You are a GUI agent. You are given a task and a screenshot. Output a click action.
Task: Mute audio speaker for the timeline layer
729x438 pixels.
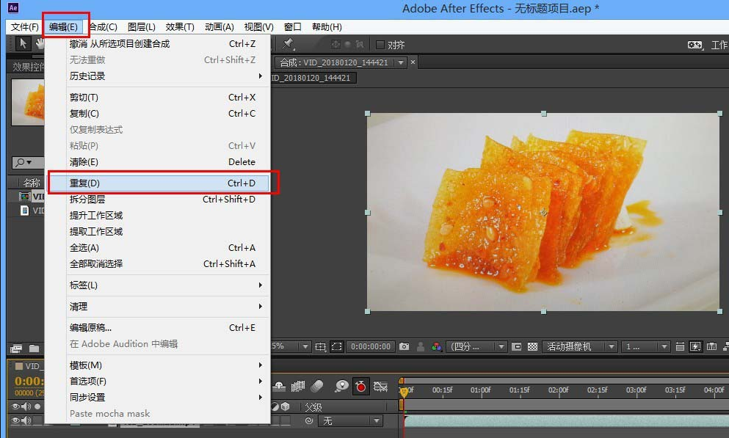tap(26, 420)
